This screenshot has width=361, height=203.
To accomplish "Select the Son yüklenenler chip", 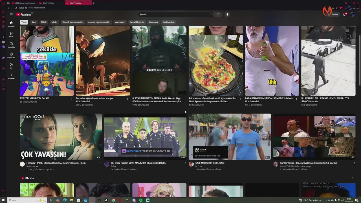I will [137, 22].
